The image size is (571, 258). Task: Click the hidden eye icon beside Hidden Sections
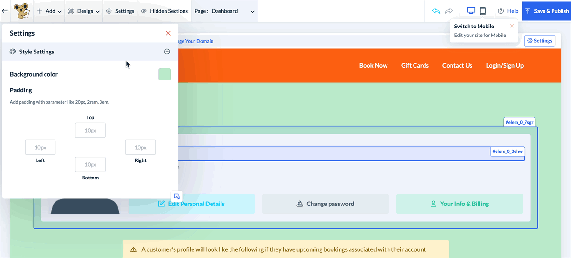pos(144,11)
